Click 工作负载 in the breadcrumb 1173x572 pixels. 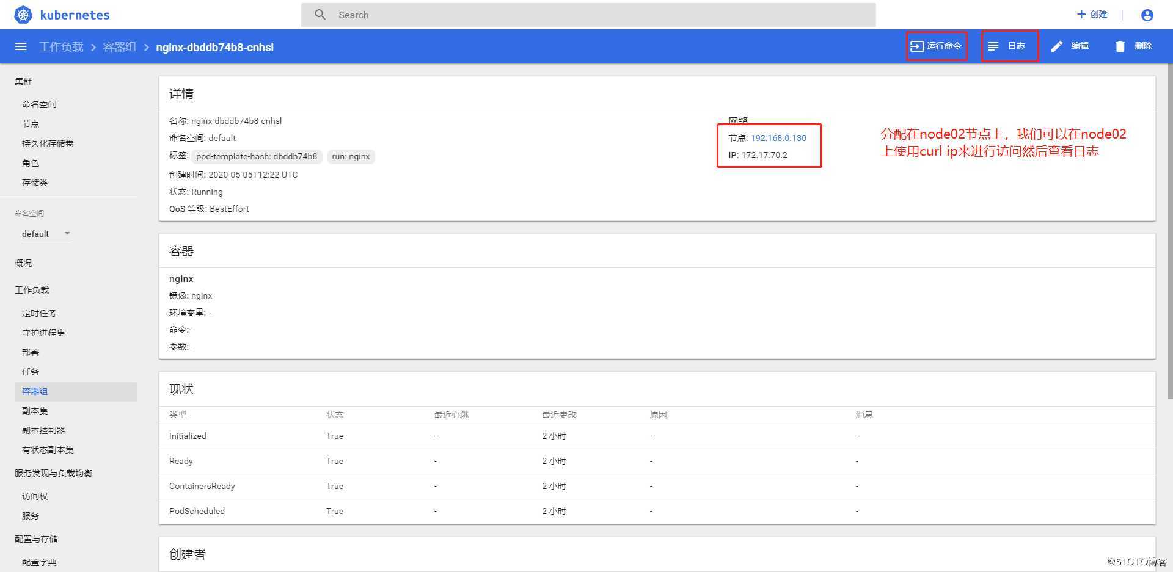pos(61,47)
